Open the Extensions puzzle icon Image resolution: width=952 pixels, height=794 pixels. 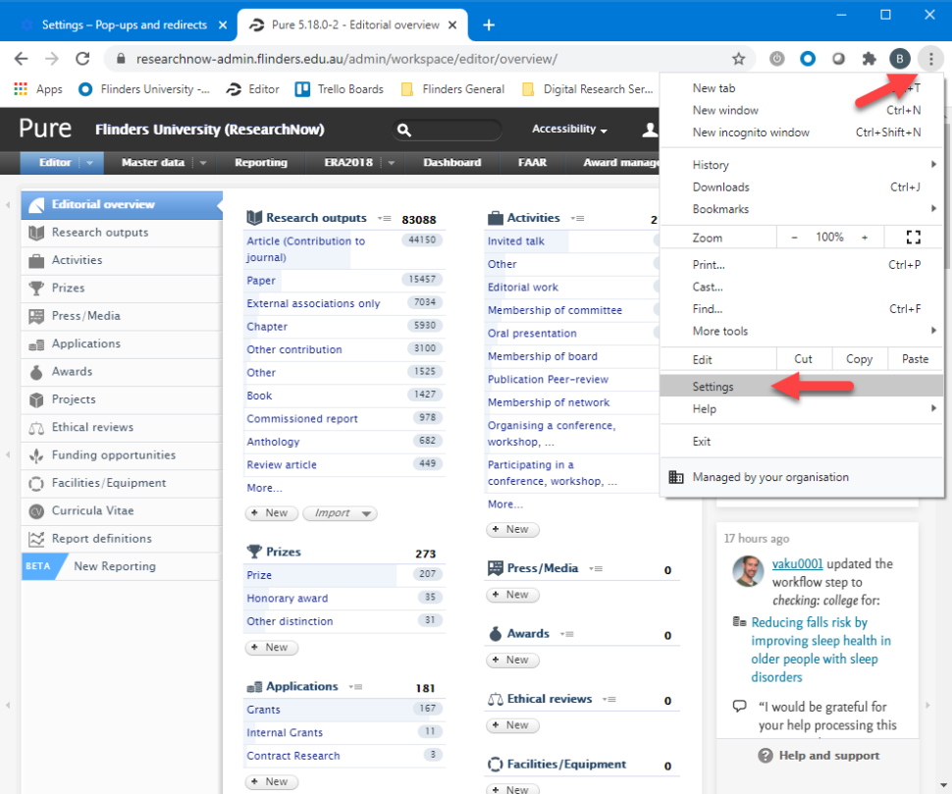[869, 59]
